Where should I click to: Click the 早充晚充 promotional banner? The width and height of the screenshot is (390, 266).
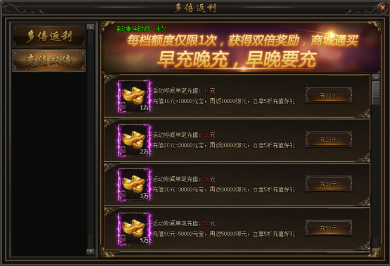tap(240, 47)
